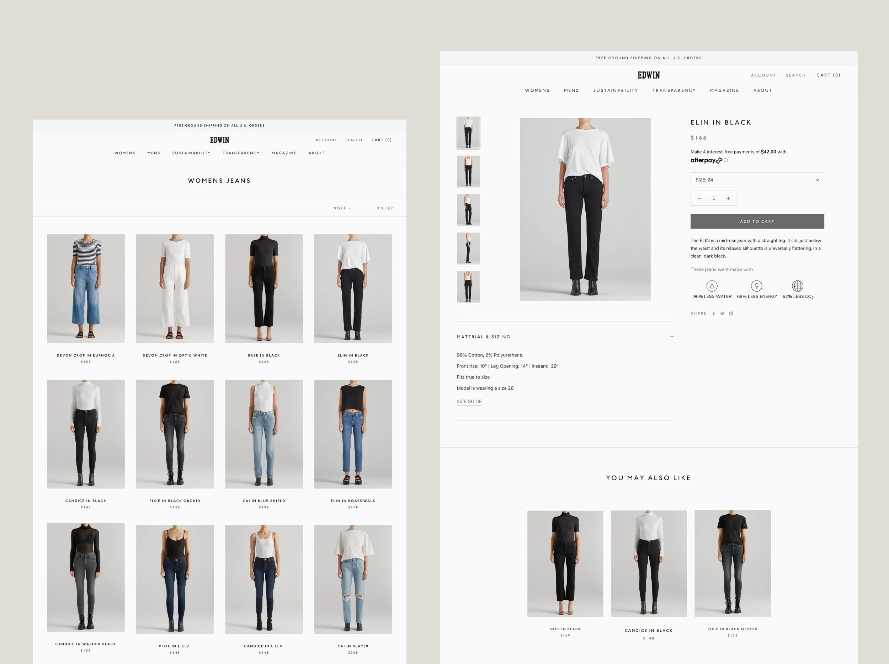
Task: Click the quantity input field showing 1
Action: (x=714, y=198)
